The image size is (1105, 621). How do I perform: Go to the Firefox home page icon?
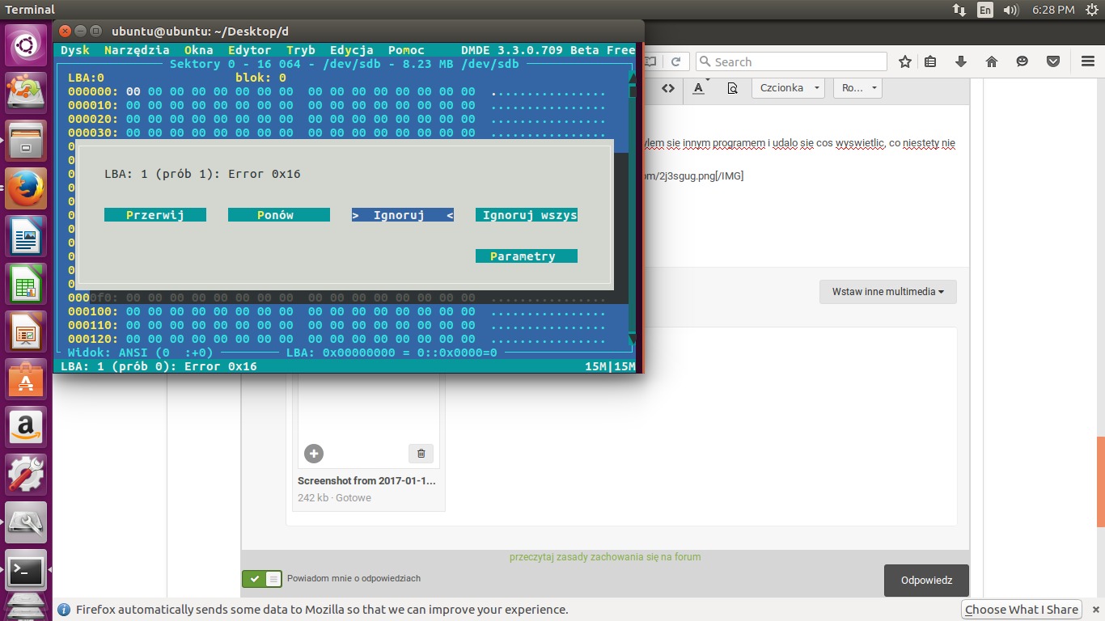tap(992, 61)
